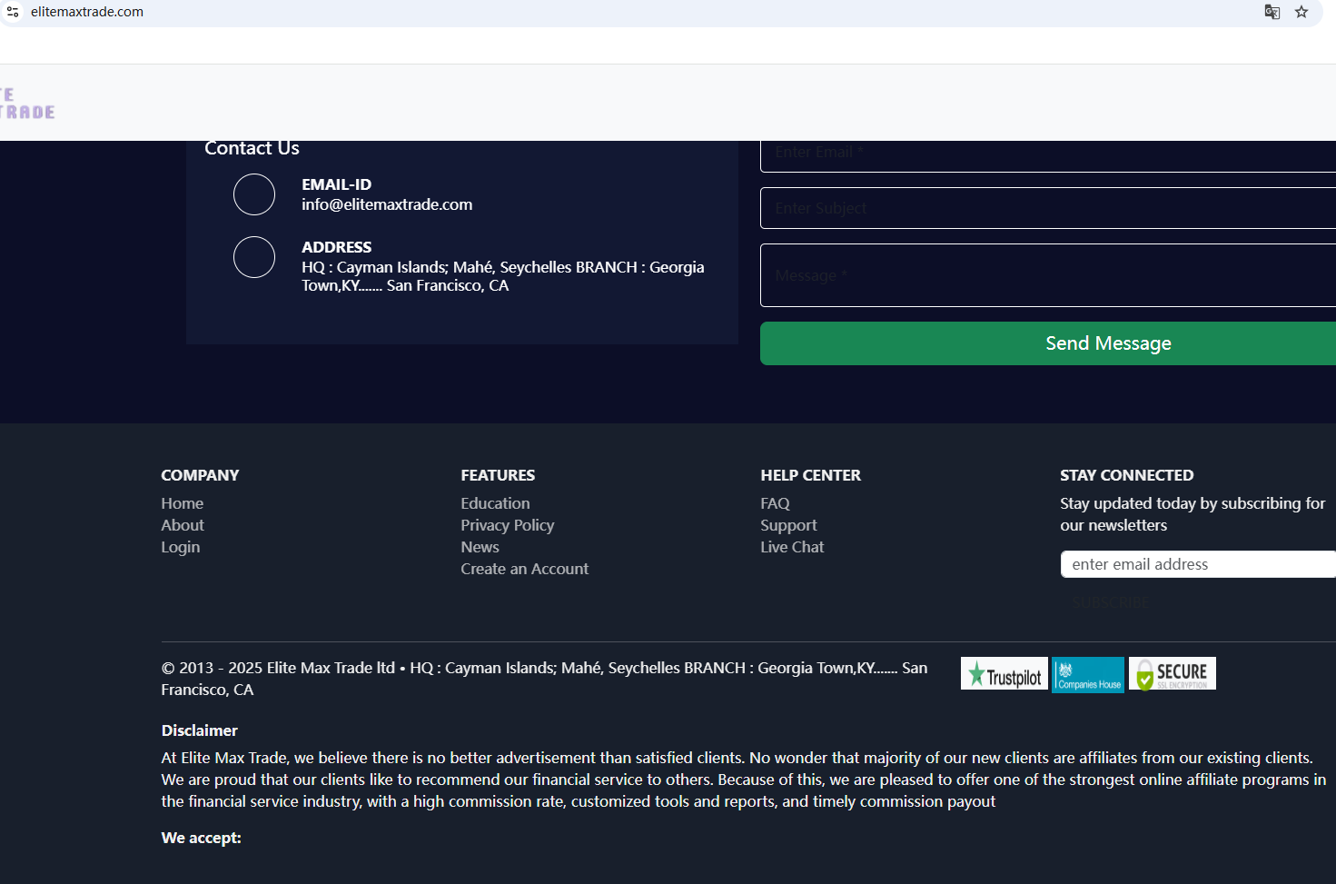The image size is (1336, 884).
Task: Open the FAQ help link
Action: [x=775, y=503]
